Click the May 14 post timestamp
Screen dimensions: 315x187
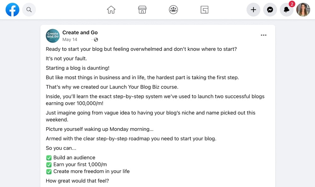(70, 40)
